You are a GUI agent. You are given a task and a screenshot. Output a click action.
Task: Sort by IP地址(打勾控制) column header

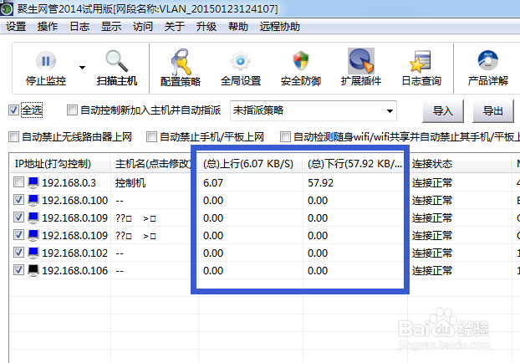[60, 164]
